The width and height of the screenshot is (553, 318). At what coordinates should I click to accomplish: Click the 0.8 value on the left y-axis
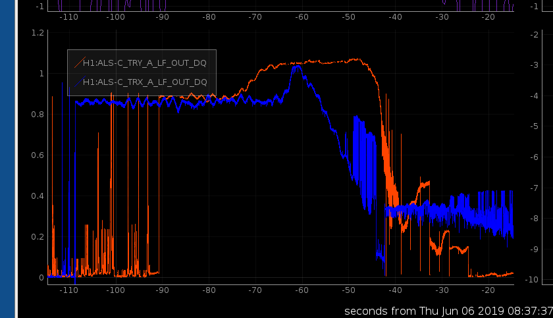pos(38,114)
